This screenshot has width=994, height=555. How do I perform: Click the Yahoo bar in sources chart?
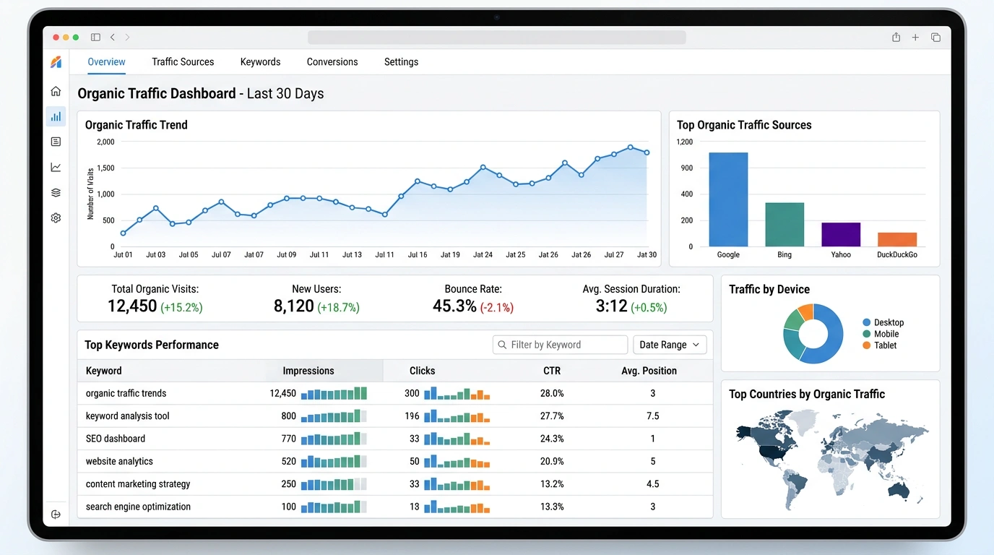(841, 235)
